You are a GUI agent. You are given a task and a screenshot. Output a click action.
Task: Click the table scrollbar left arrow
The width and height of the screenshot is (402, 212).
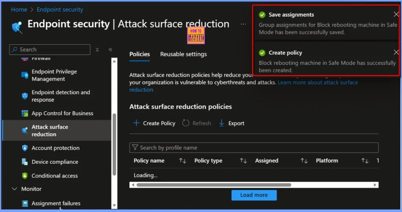[x=133, y=185]
